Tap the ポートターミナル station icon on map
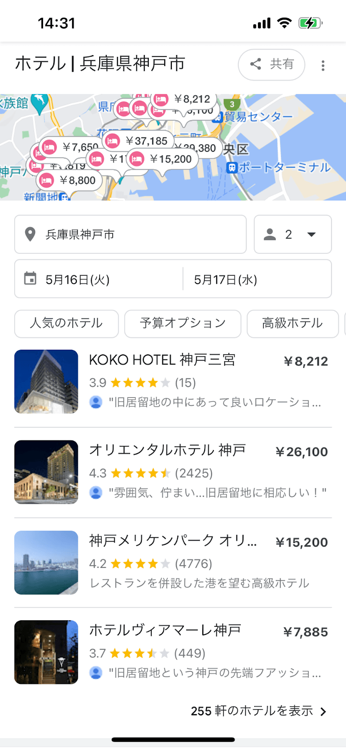The width and height of the screenshot is (346, 749). (x=232, y=168)
